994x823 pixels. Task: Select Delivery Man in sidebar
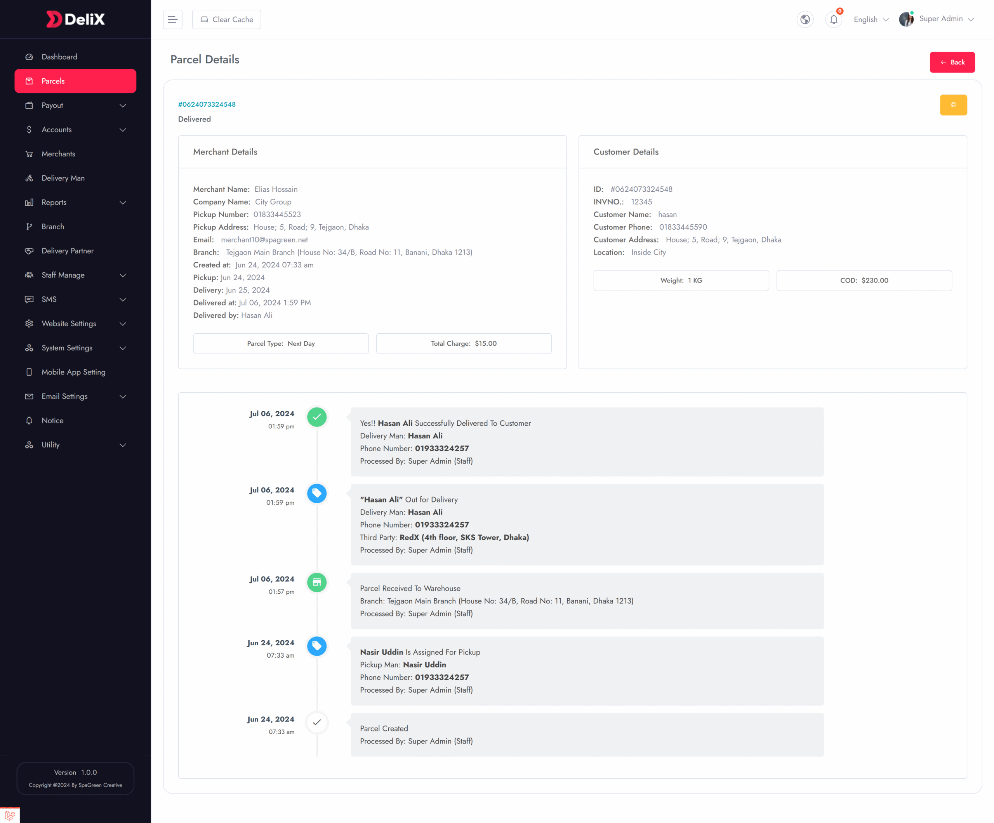[x=63, y=178]
